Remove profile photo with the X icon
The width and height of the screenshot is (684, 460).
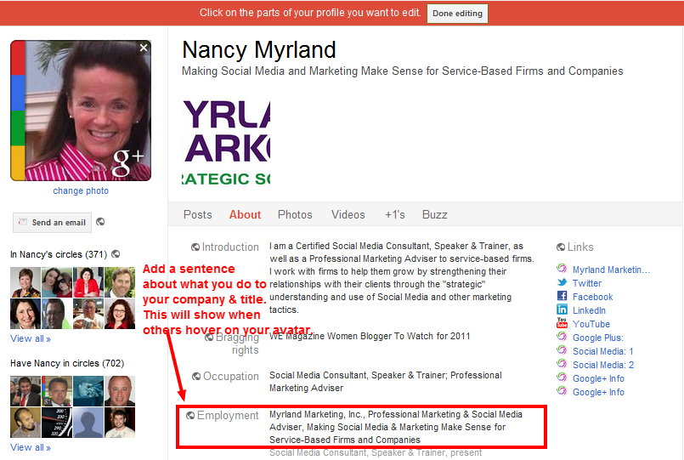click(144, 48)
